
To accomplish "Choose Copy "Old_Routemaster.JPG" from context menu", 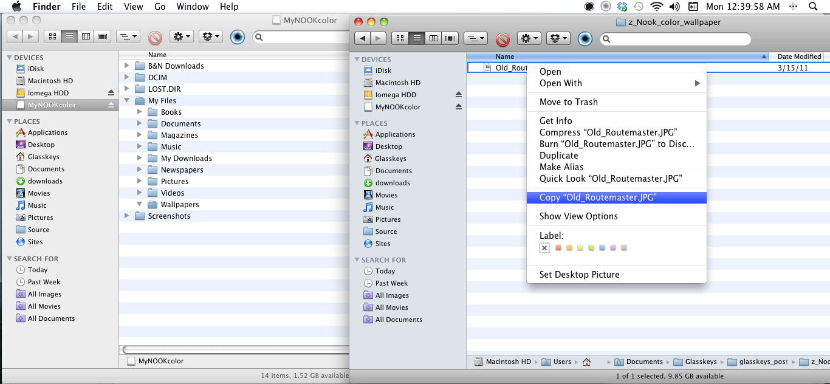I will tap(598, 197).
